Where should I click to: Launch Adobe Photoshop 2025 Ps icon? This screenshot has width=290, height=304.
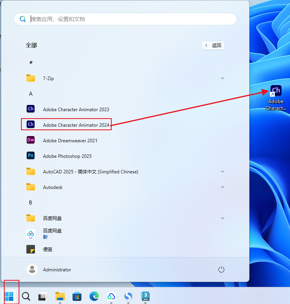pyautogui.click(x=31, y=155)
